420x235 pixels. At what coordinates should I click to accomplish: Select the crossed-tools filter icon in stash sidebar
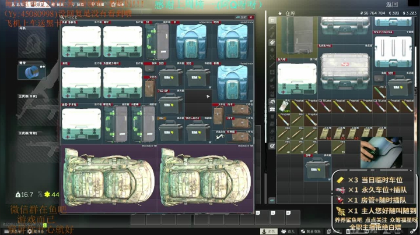(x=272, y=57)
